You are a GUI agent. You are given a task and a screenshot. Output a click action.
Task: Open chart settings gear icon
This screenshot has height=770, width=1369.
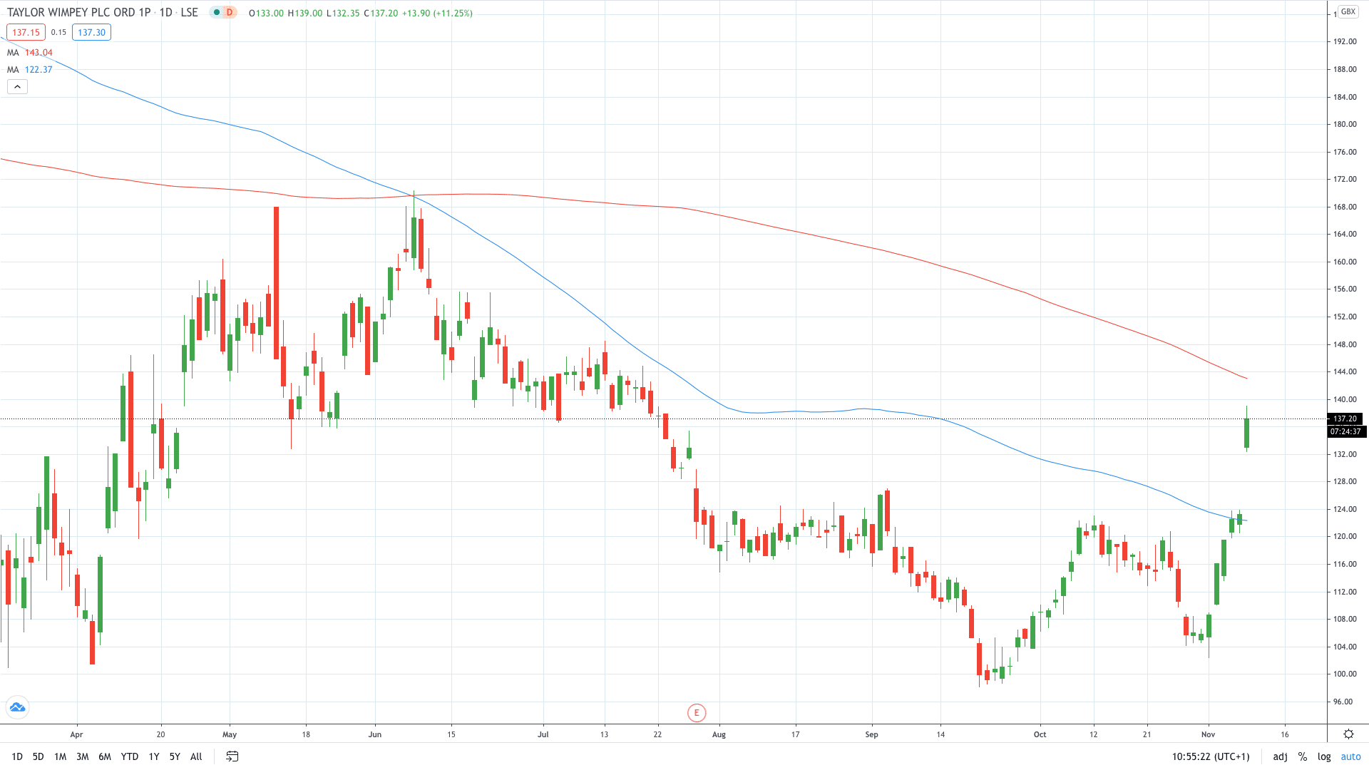[x=1348, y=734]
